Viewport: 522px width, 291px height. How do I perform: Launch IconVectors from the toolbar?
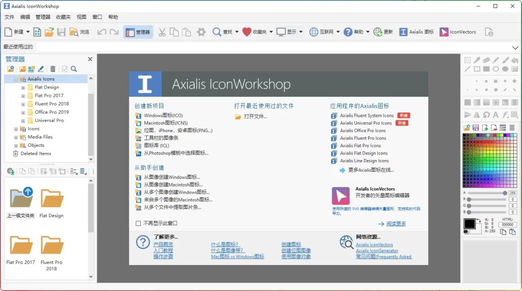[458, 32]
